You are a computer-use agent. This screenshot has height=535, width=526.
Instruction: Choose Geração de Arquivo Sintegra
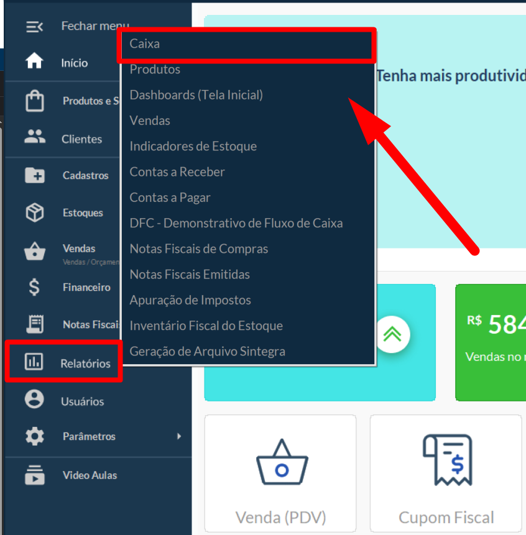[x=207, y=351]
